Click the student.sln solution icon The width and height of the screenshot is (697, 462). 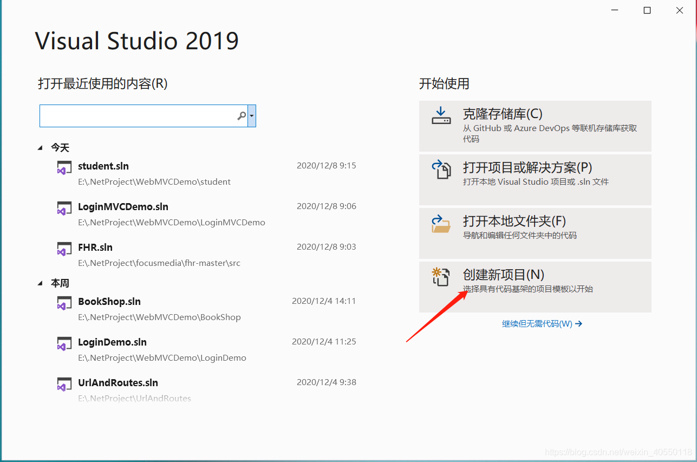point(64,167)
